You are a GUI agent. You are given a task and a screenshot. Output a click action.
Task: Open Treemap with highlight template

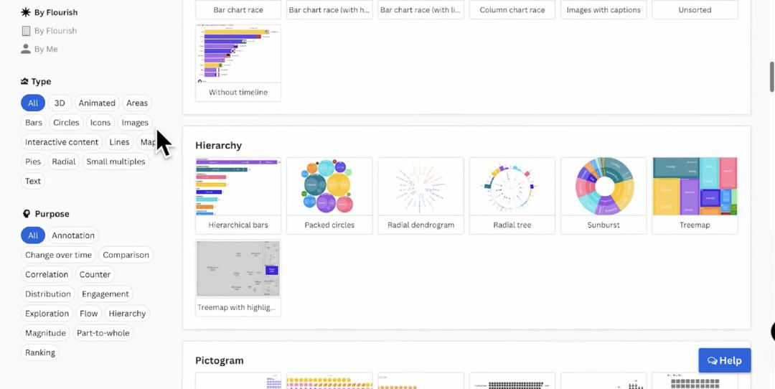pos(238,278)
